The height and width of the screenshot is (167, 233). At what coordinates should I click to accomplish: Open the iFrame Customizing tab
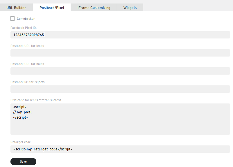click(x=94, y=8)
